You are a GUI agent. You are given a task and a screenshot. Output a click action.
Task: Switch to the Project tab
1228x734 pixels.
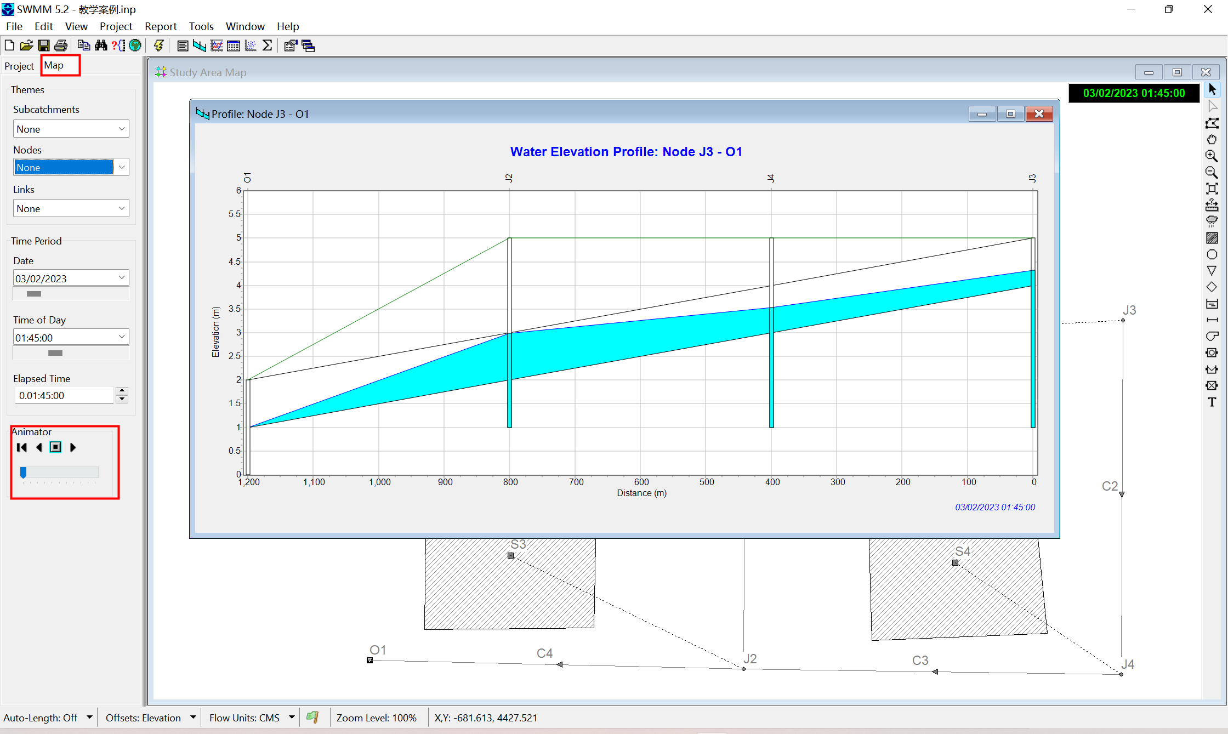pos(19,66)
